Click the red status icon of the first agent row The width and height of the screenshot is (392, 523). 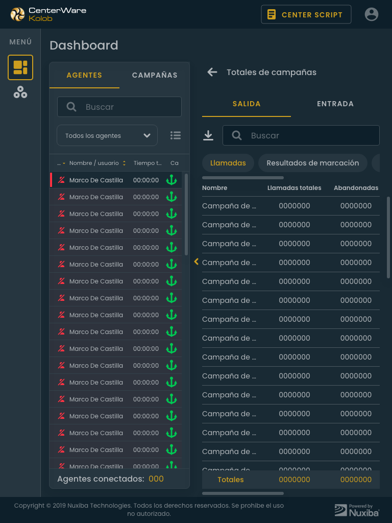61,180
